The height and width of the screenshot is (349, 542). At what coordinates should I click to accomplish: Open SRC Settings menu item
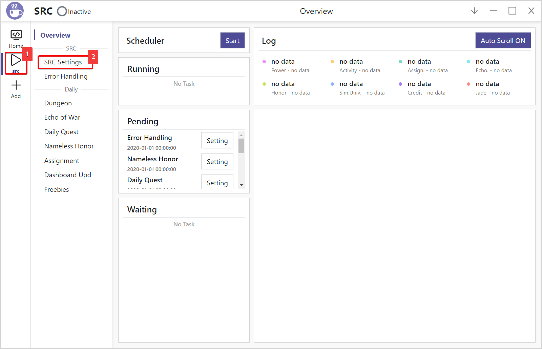(x=63, y=62)
